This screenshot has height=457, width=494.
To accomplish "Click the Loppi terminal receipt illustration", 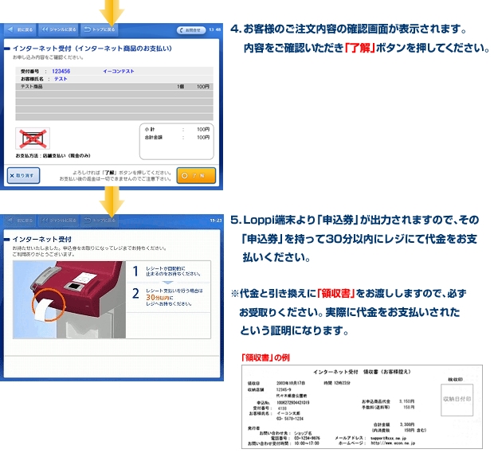I will (69, 299).
